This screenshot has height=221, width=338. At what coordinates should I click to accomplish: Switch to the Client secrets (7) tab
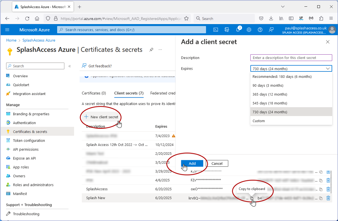(x=129, y=93)
